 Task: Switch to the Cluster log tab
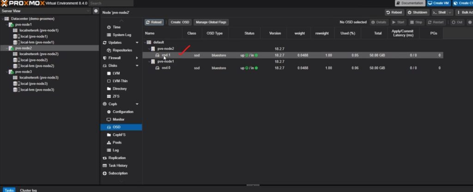point(28,190)
